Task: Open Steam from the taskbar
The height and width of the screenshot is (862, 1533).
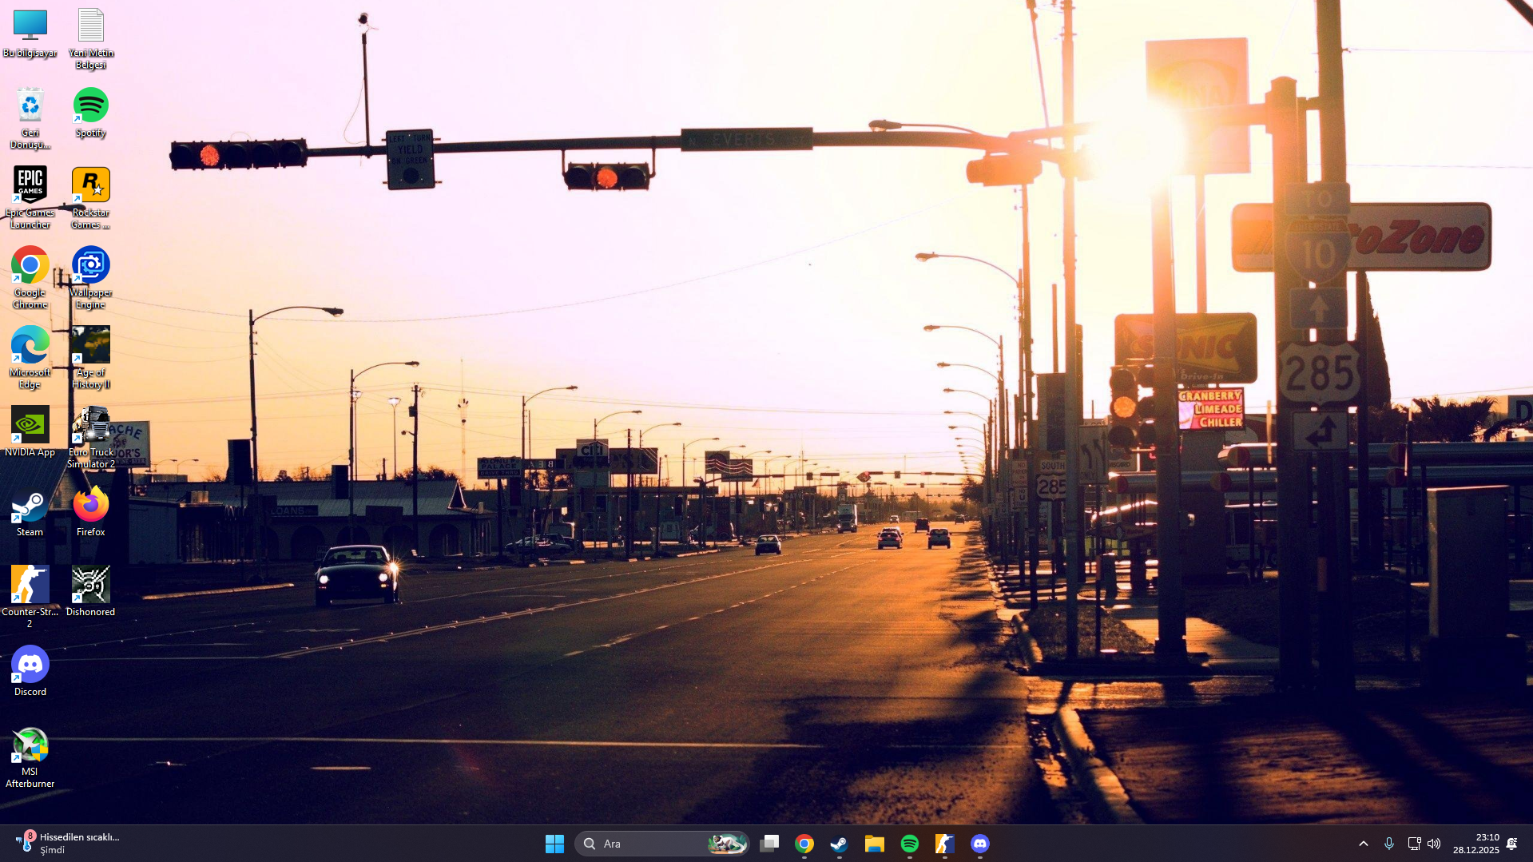Action: pos(839,844)
